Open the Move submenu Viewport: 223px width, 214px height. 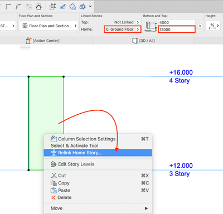tap(98, 208)
